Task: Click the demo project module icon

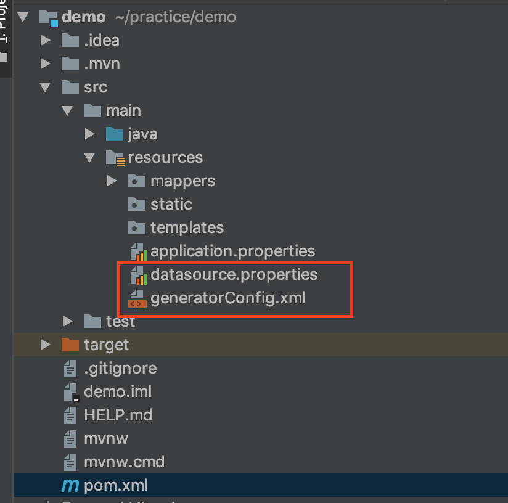Action: (x=49, y=18)
